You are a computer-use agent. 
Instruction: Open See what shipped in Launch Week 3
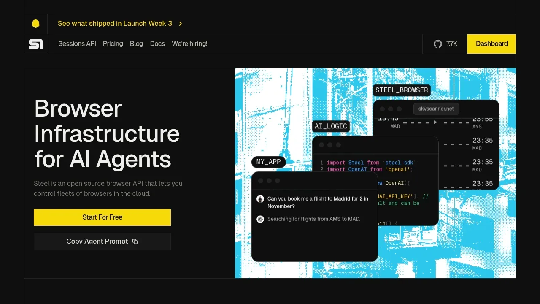coord(115,24)
